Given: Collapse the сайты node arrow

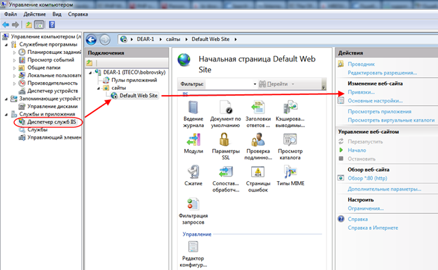Looking at the screenshot, I should coord(99,88).
